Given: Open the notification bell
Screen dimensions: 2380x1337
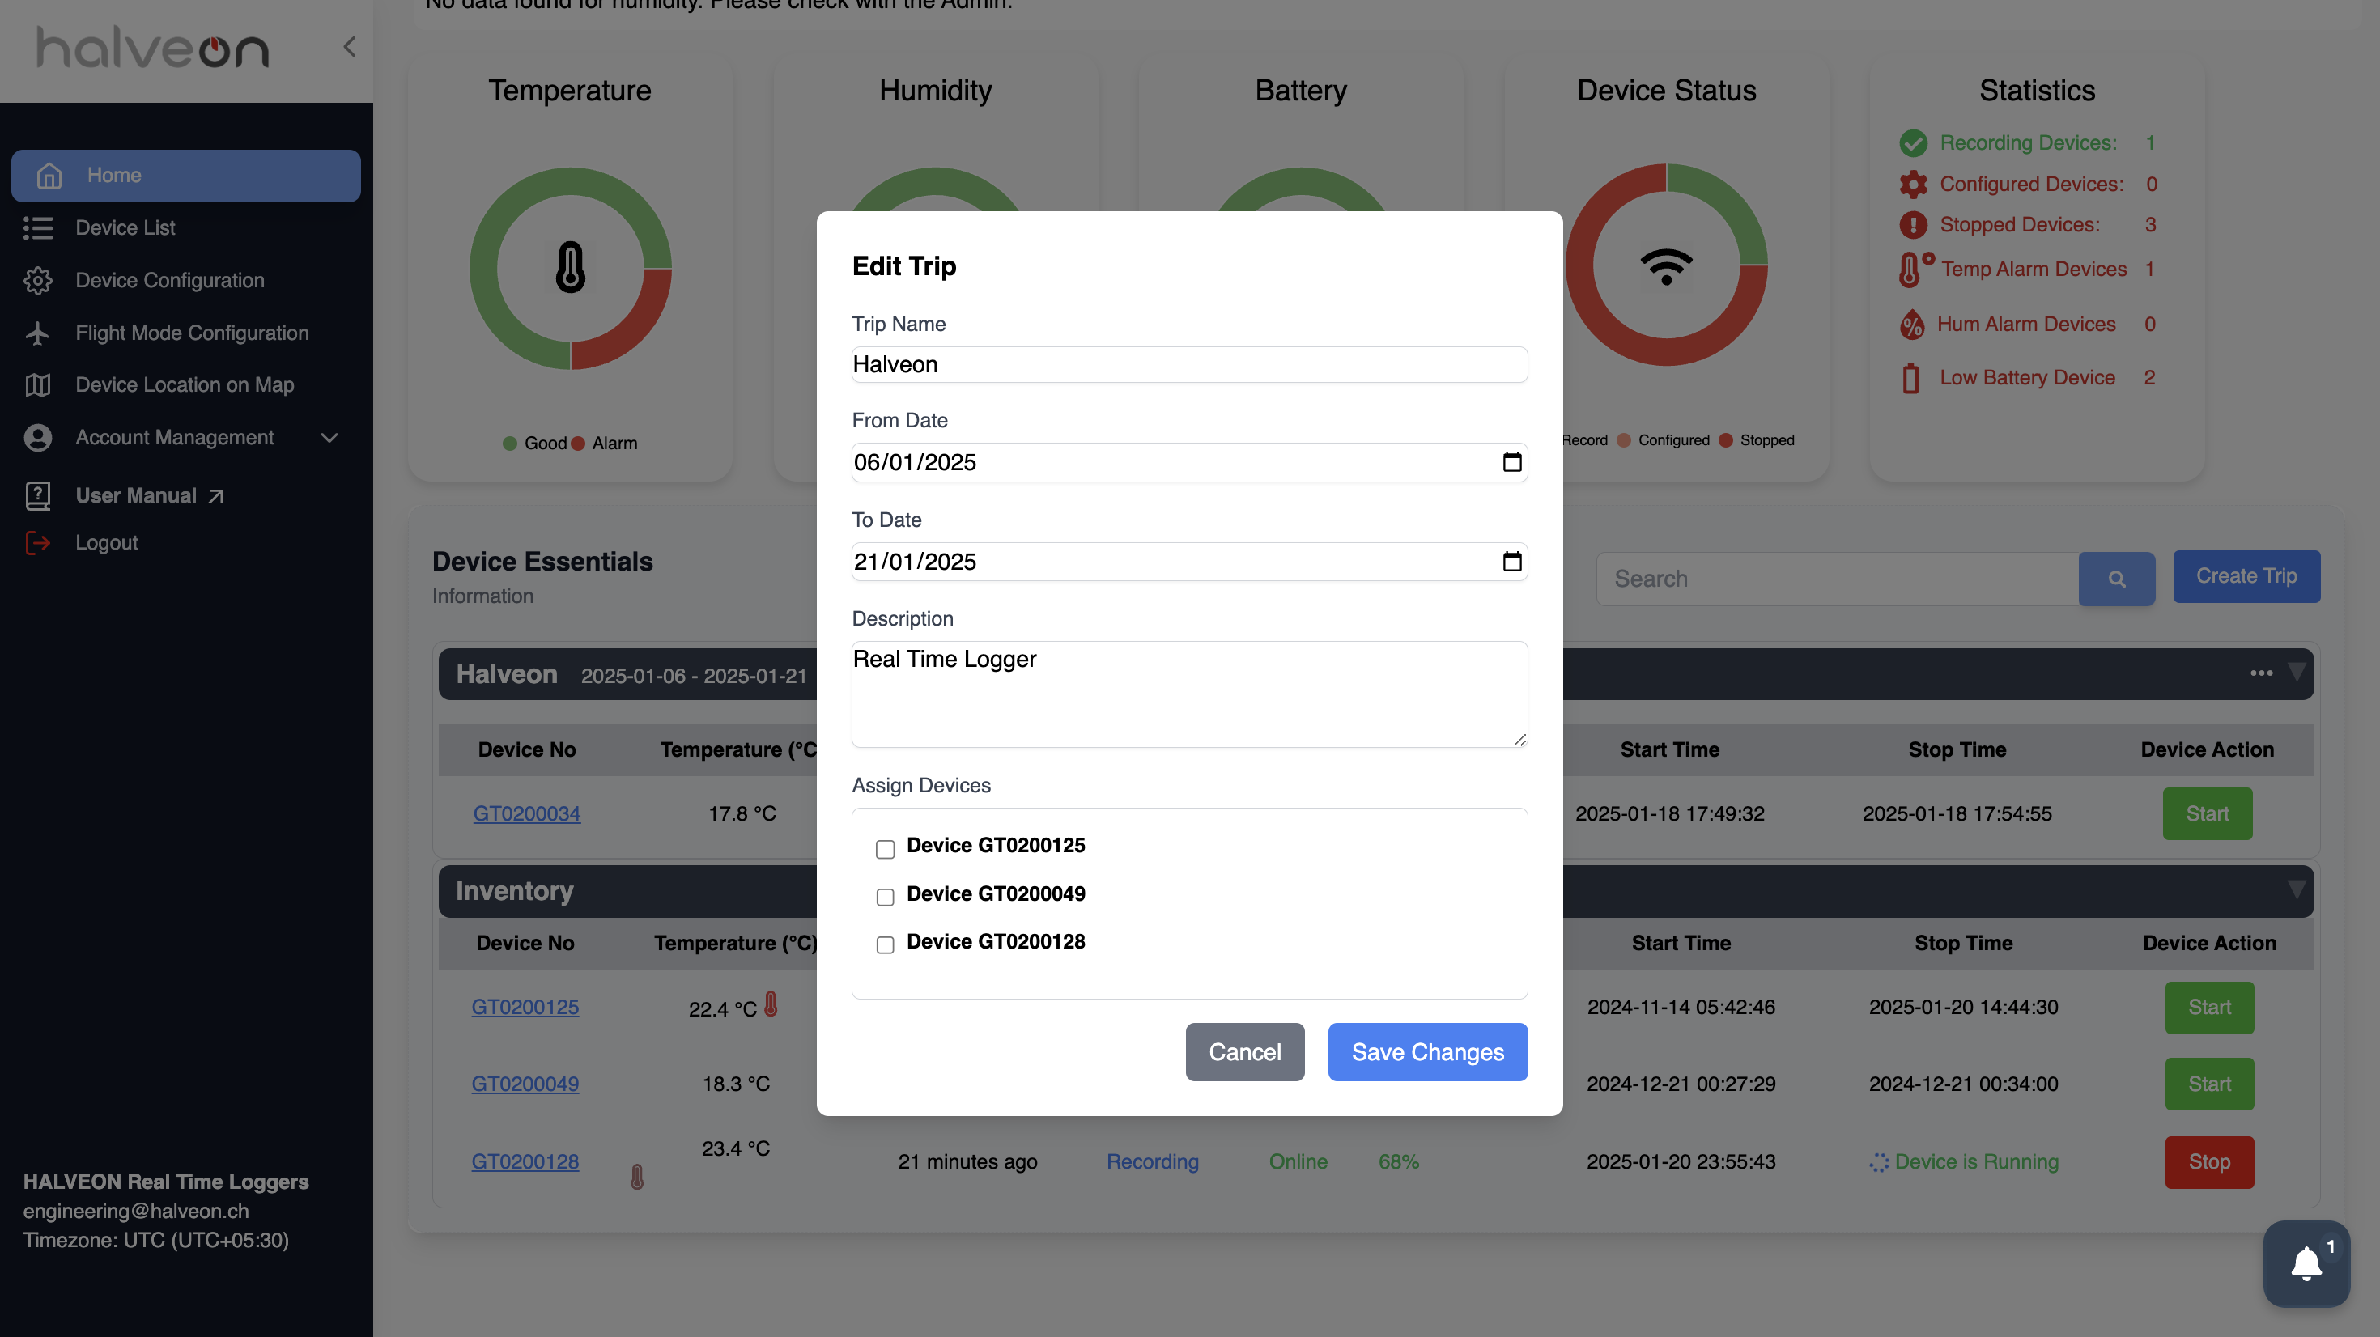Looking at the screenshot, I should tap(2306, 1263).
